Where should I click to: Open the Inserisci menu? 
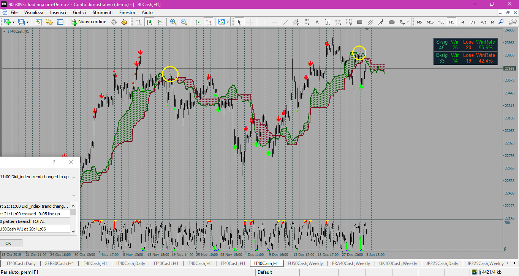[x=58, y=13]
